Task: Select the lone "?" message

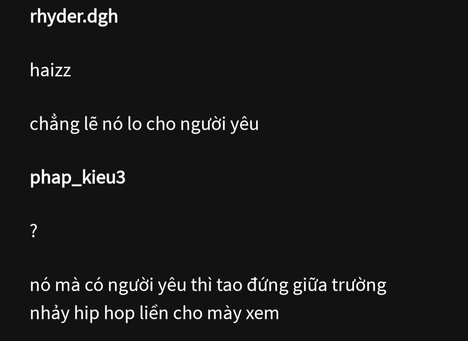Action: [34, 231]
